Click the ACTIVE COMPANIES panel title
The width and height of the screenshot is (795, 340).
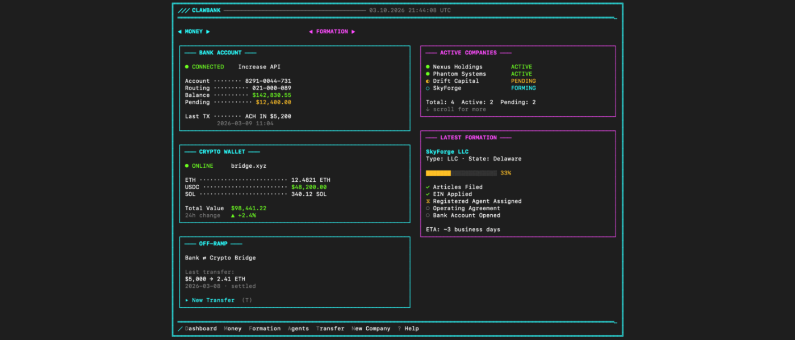468,53
